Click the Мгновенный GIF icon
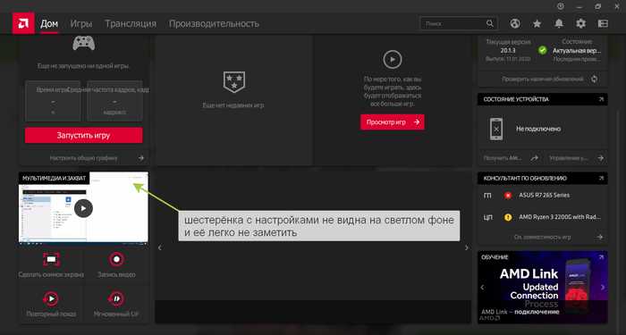Image resolution: width=626 pixels, height=335 pixels. click(x=116, y=298)
